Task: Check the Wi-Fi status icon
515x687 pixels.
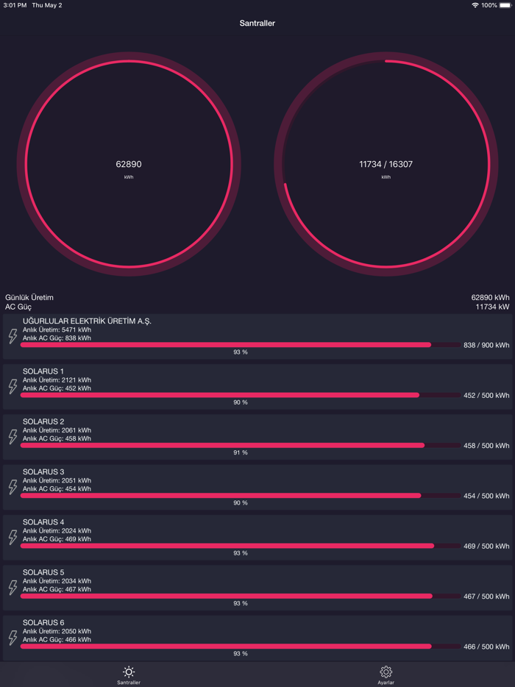Action: 475,5
